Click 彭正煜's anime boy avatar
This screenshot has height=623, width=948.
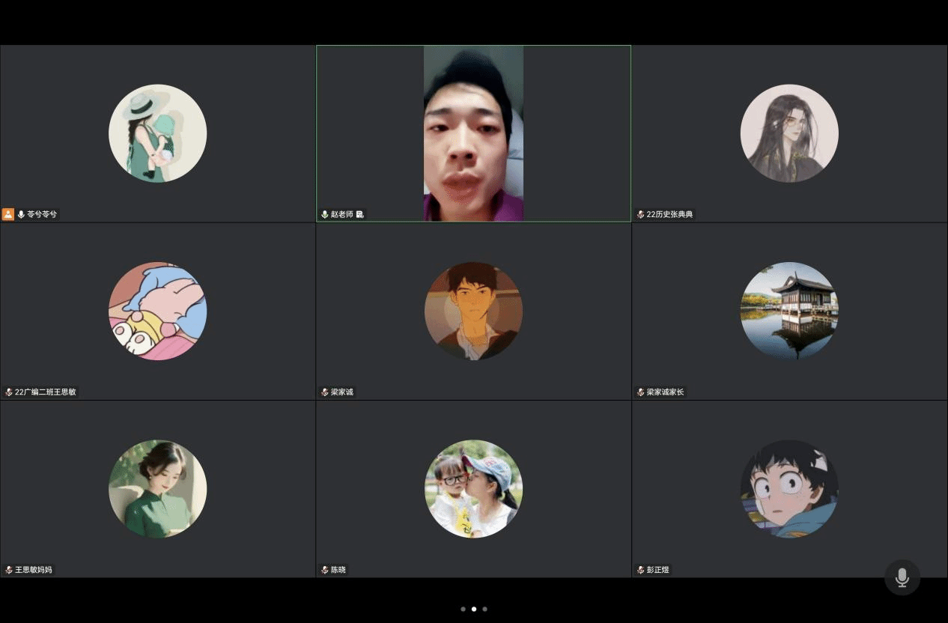point(789,488)
